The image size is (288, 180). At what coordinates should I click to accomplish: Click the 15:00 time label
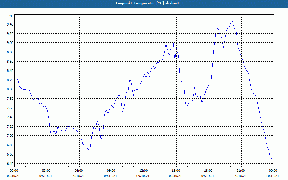tap(176, 171)
